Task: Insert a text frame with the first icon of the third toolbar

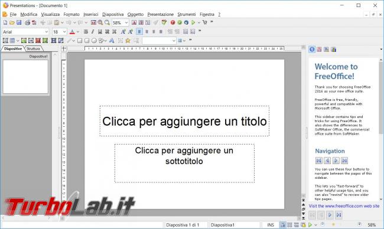Action: coord(5,41)
